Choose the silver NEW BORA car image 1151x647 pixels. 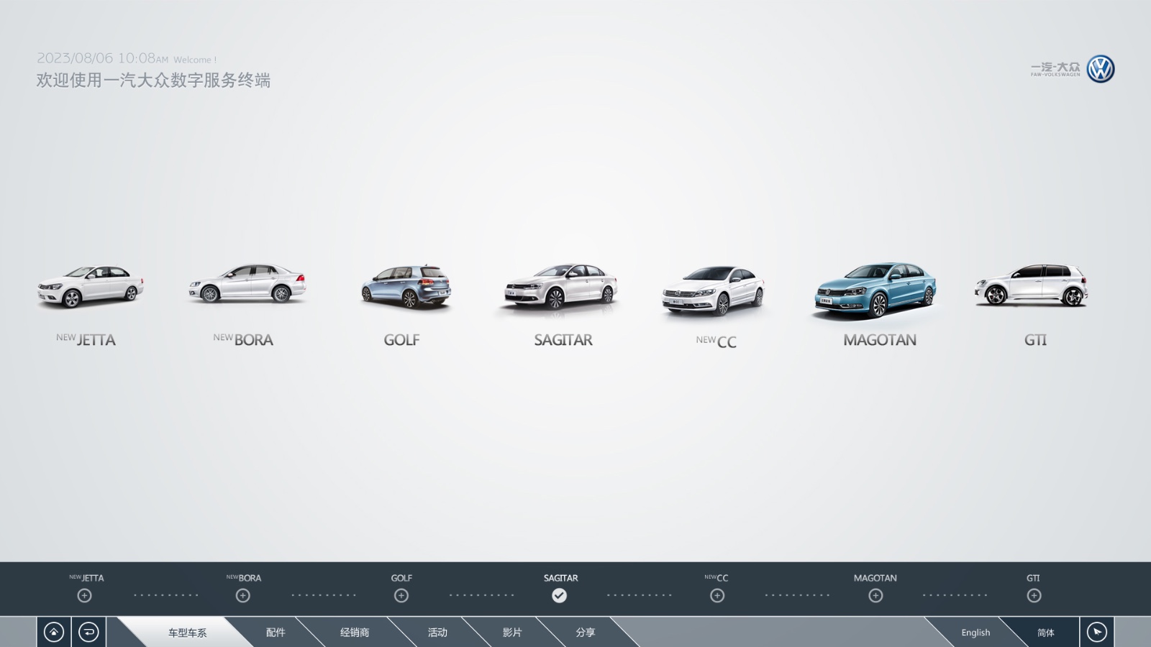[x=247, y=283]
